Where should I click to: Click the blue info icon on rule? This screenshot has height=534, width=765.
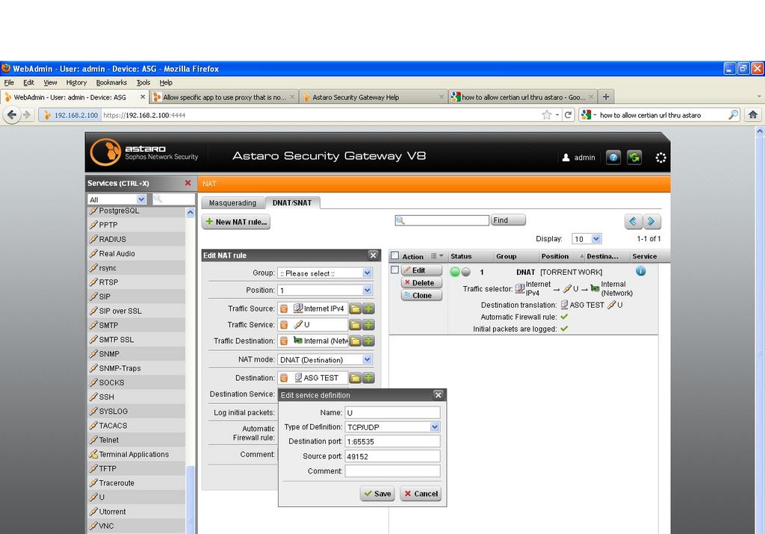[x=640, y=271]
